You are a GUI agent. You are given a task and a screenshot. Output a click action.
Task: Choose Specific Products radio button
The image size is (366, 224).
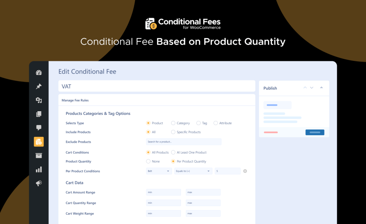click(x=173, y=132)
